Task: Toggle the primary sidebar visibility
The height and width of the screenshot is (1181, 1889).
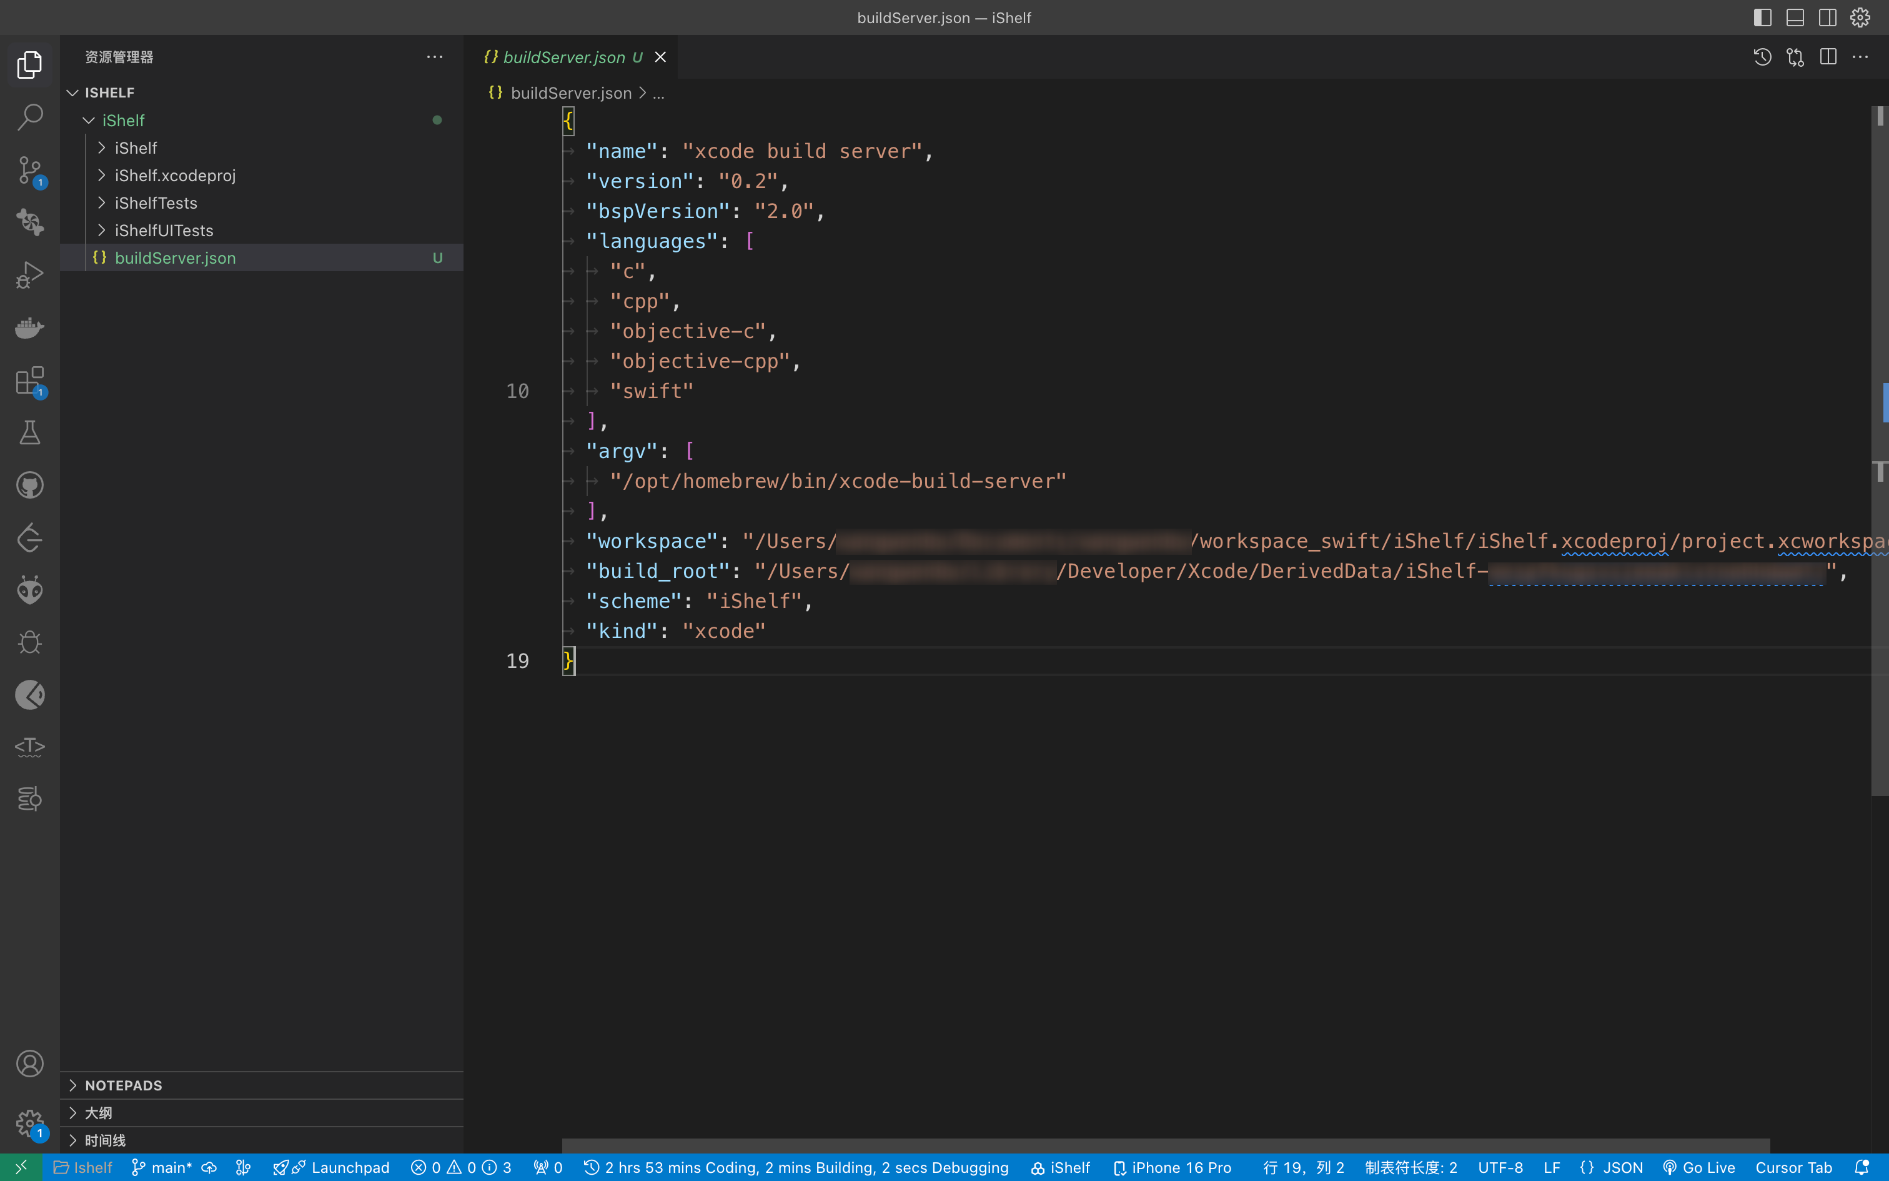Action: pos(1763,17)
